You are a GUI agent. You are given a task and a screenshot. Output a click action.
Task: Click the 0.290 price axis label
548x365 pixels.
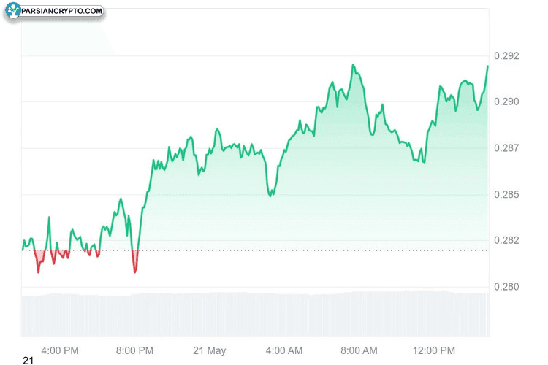pos(506,101)
